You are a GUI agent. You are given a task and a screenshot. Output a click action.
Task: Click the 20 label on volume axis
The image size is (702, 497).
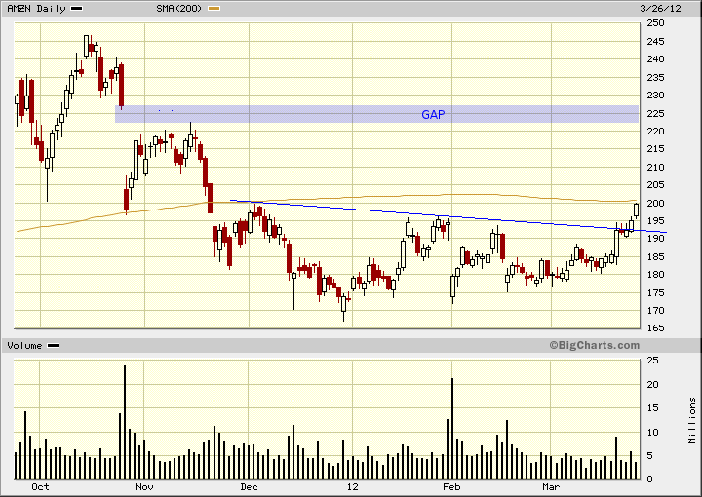pos(652,385)
